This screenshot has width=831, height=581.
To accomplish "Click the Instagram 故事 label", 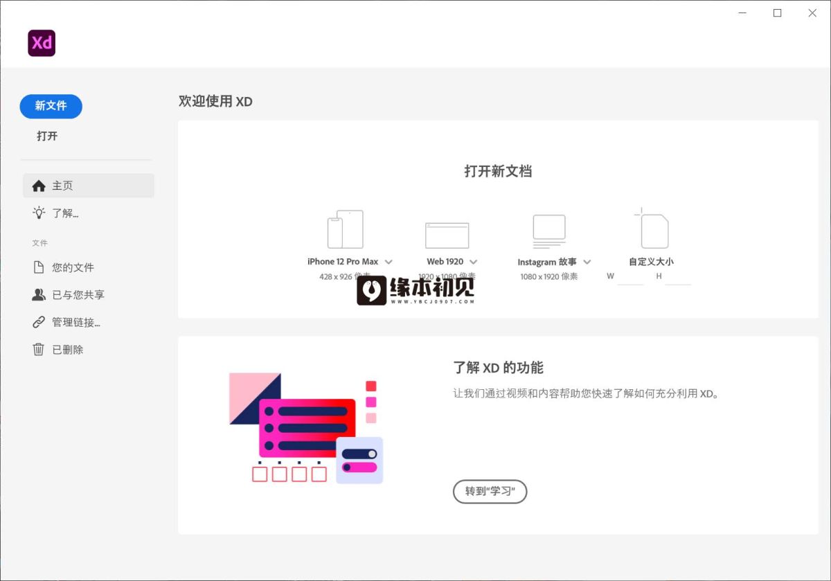I will point(548,262).
